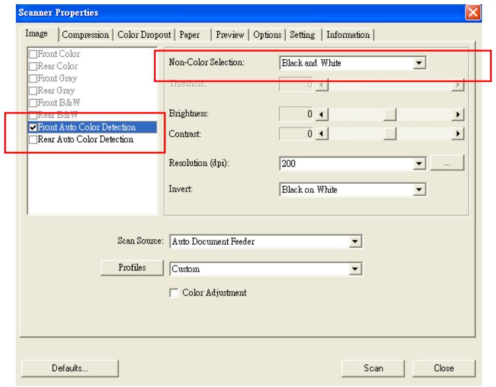Click the Defaults... button
Image resolution: width=496 pixels, height=387 pixels.
(70, 368)
